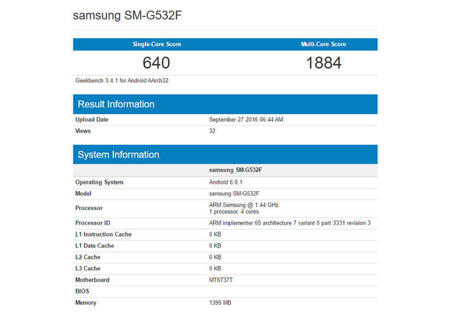The width and height of the screenshot is (458, 334).
Task: Select the L1 Instruction Cache row label
Action: pyautogui.click(x=104, y=234)
